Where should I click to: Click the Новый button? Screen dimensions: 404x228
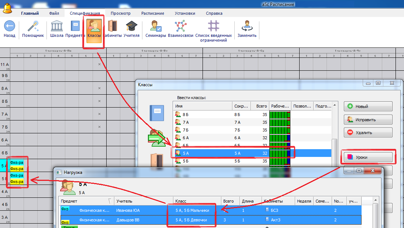point(368,106)
